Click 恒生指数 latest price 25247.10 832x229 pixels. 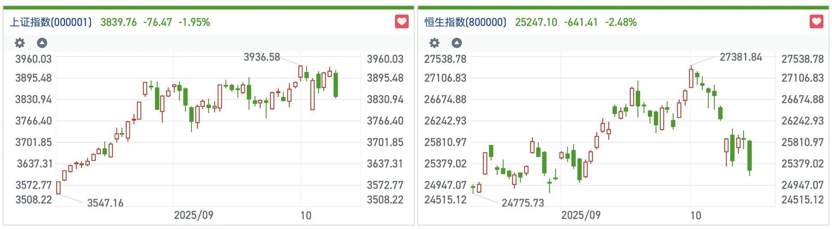[x=536, y=22]
